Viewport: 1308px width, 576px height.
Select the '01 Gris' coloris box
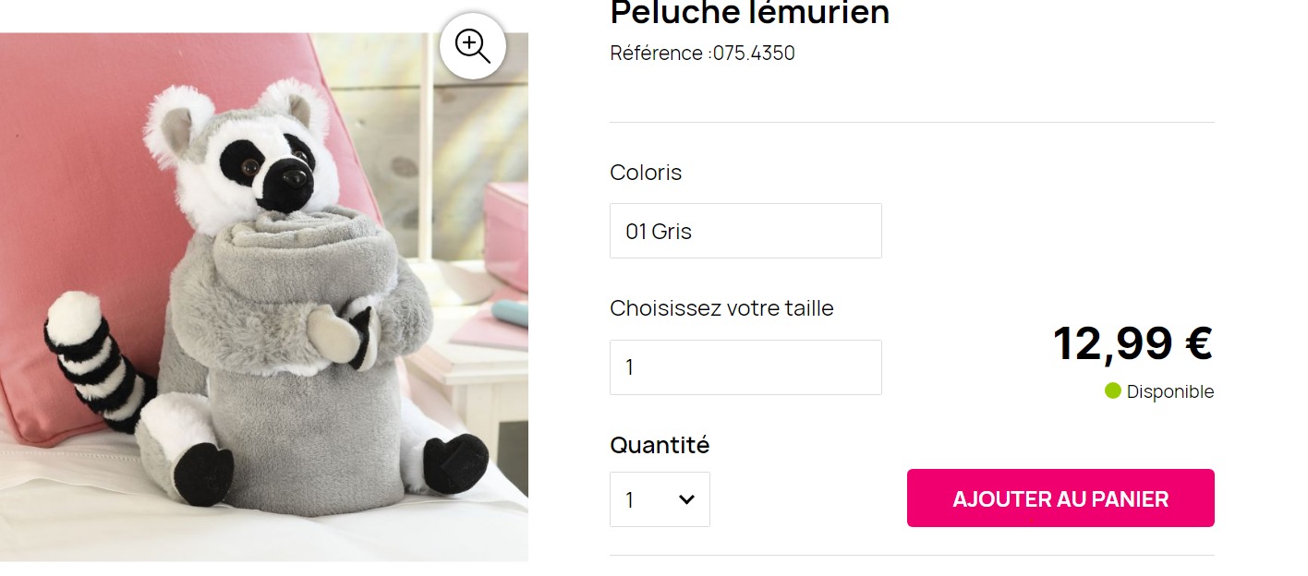coord(745,231)
